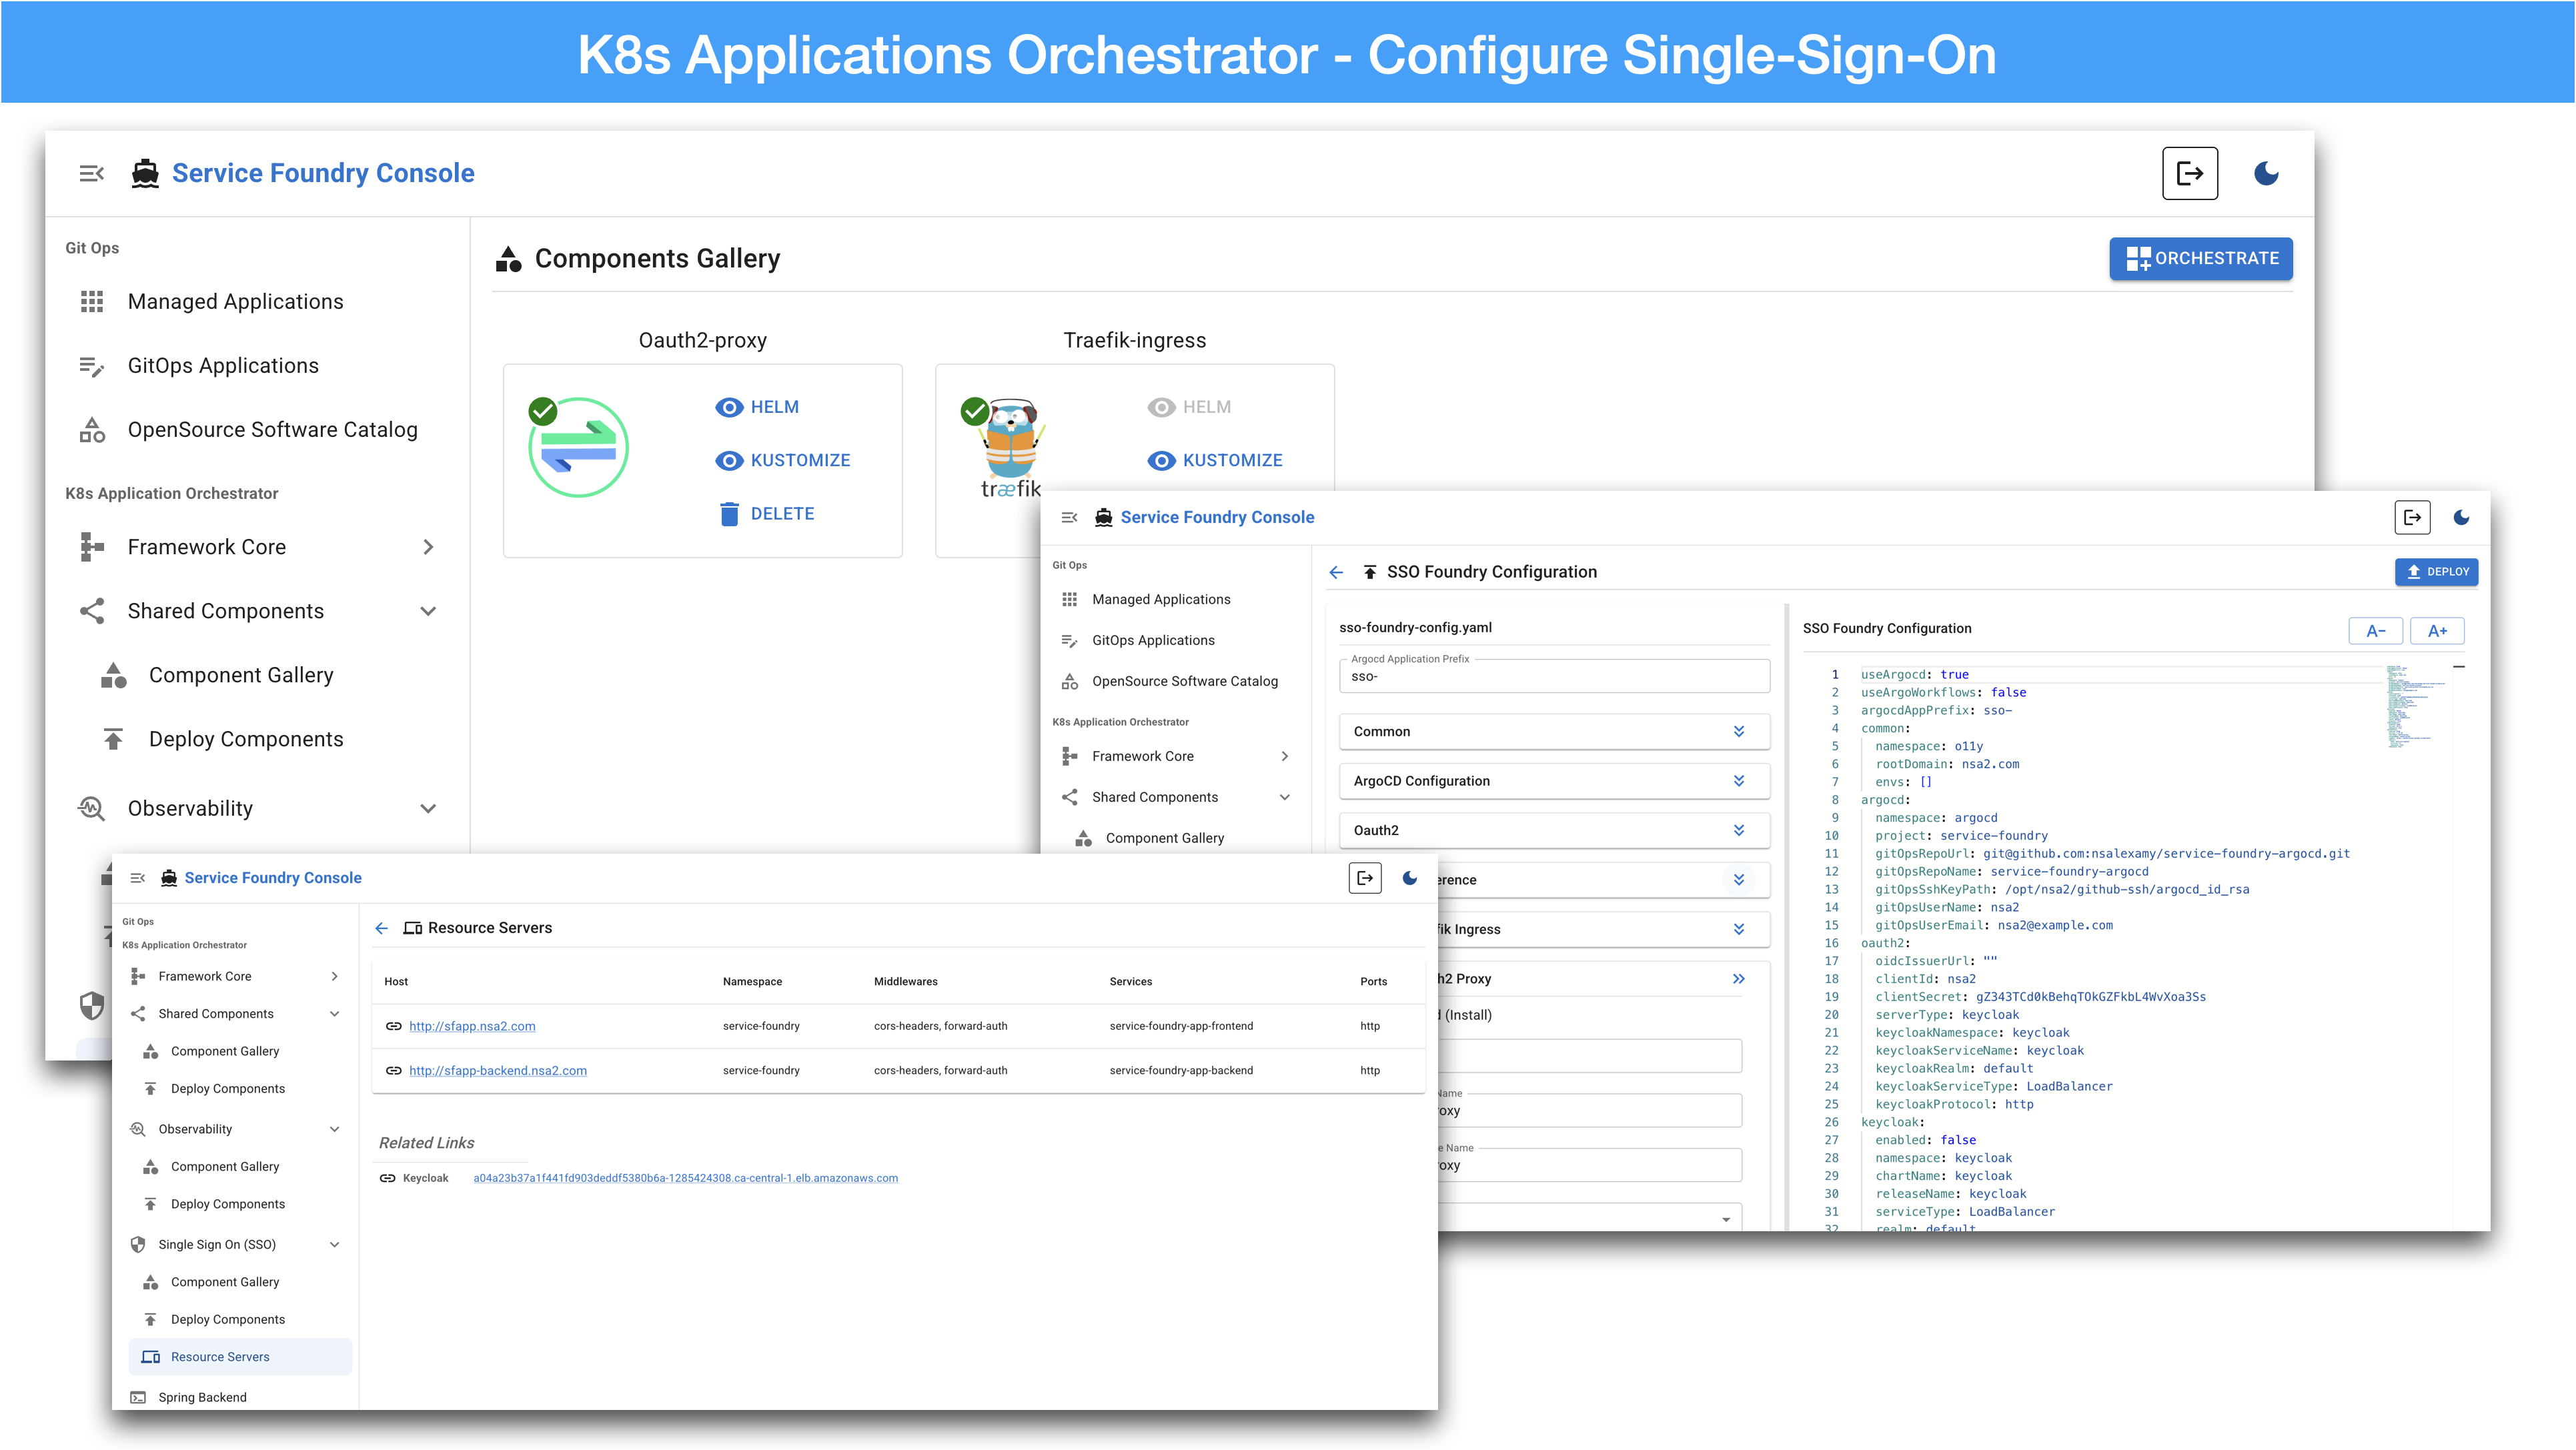Collapse Shared Components in the Resource Servers window
Screen dimensions: 2576x1450
coord(335,1014)
